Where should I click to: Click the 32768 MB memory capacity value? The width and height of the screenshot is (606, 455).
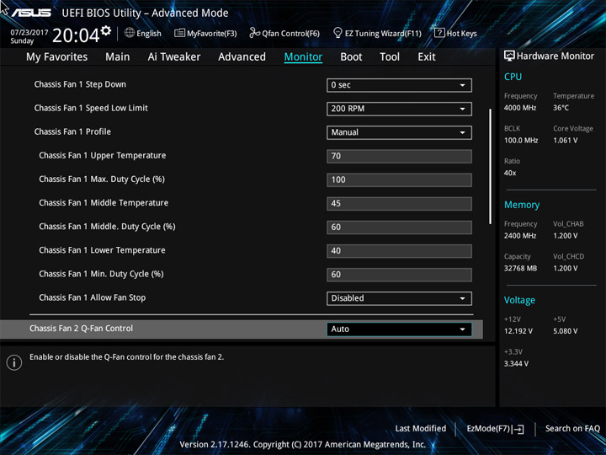pyautogui.click(x=520, y=268)
